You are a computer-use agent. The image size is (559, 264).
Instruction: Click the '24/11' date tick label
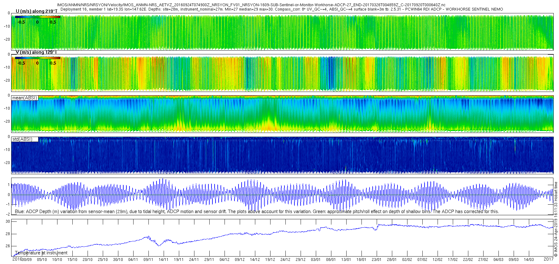tap(194, 260)
